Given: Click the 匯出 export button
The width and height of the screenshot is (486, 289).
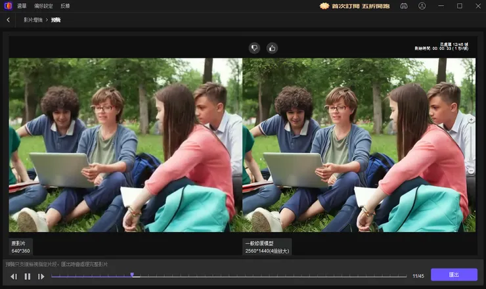Looking at the screenshot, I should (x=454, y=275).
